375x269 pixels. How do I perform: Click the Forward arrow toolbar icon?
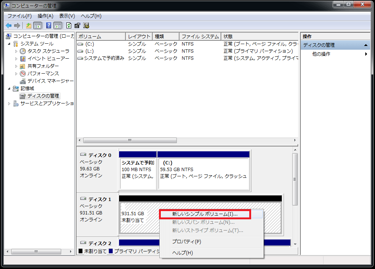[17, 25]
